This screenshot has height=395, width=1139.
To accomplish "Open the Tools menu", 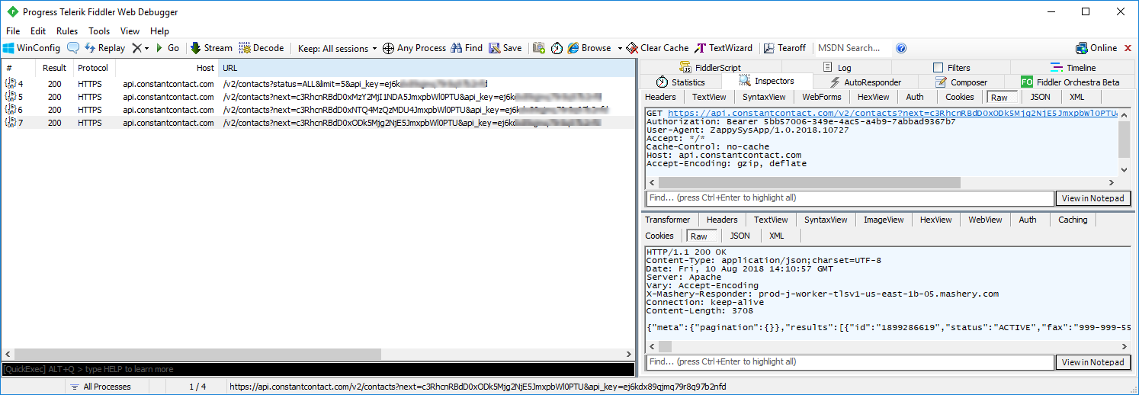I will pos(99,31).
